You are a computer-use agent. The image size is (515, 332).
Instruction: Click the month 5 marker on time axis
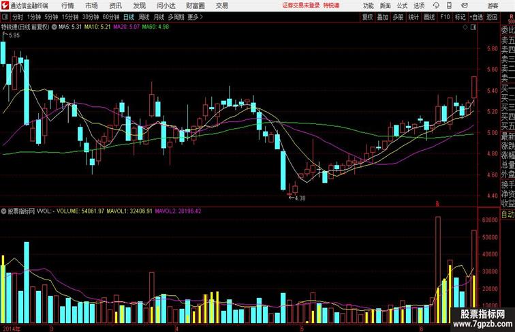coord(302,329)
